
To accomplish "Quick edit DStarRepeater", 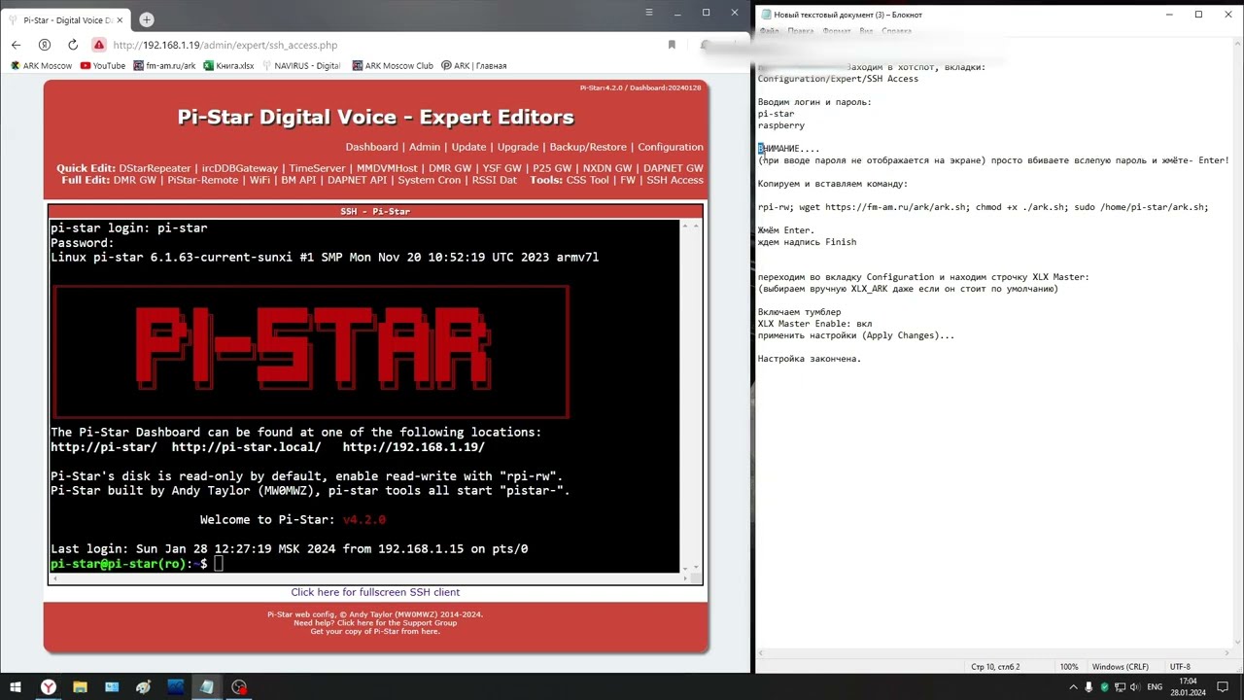I will point(155,168).
